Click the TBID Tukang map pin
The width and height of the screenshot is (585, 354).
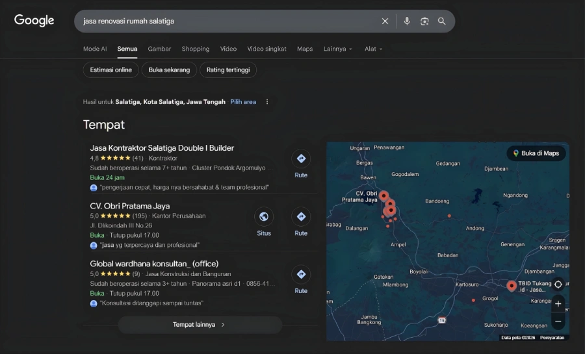coord(512,285)
